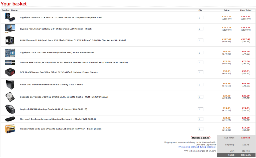Click the AMD Phenom II processor box image
The image size is (256, 158).
pyautogui.click(x=10, y=40)
